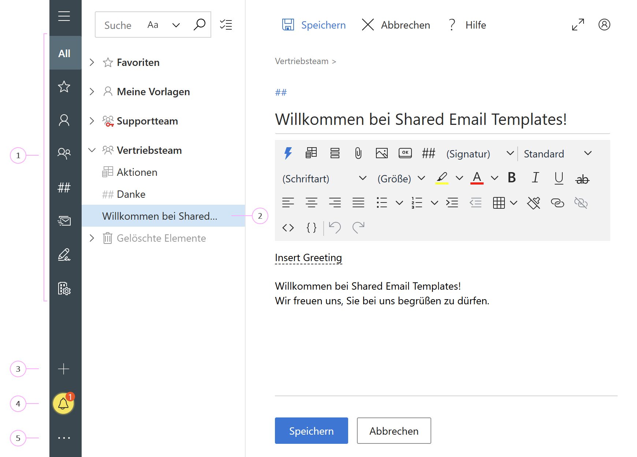Insert macro with the lightning bolt icon

(x=288, y=153)
